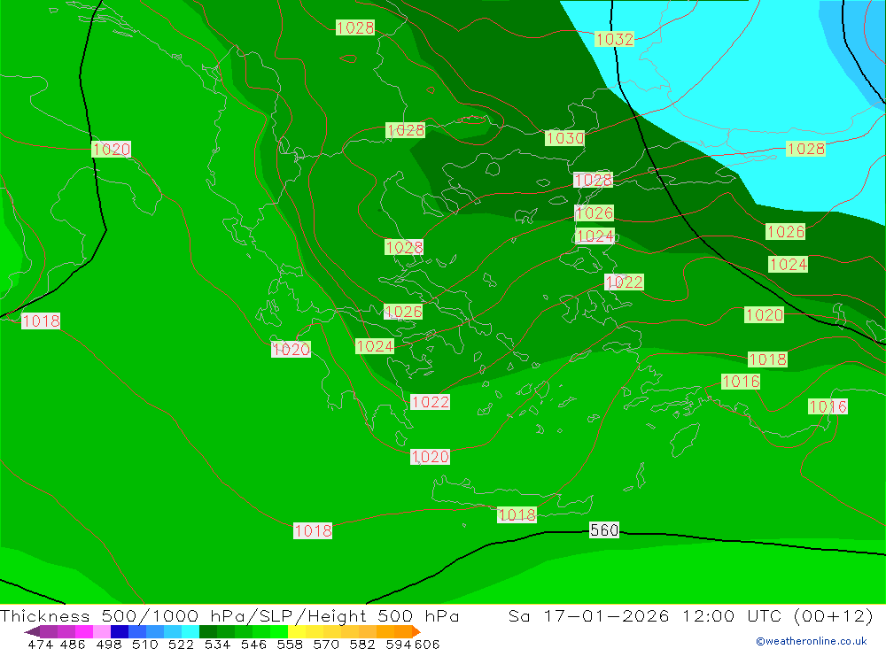Click the 1032 pressure label
Image resolution: width=886 pixels, height=649 pixels.
pos(615,39)
